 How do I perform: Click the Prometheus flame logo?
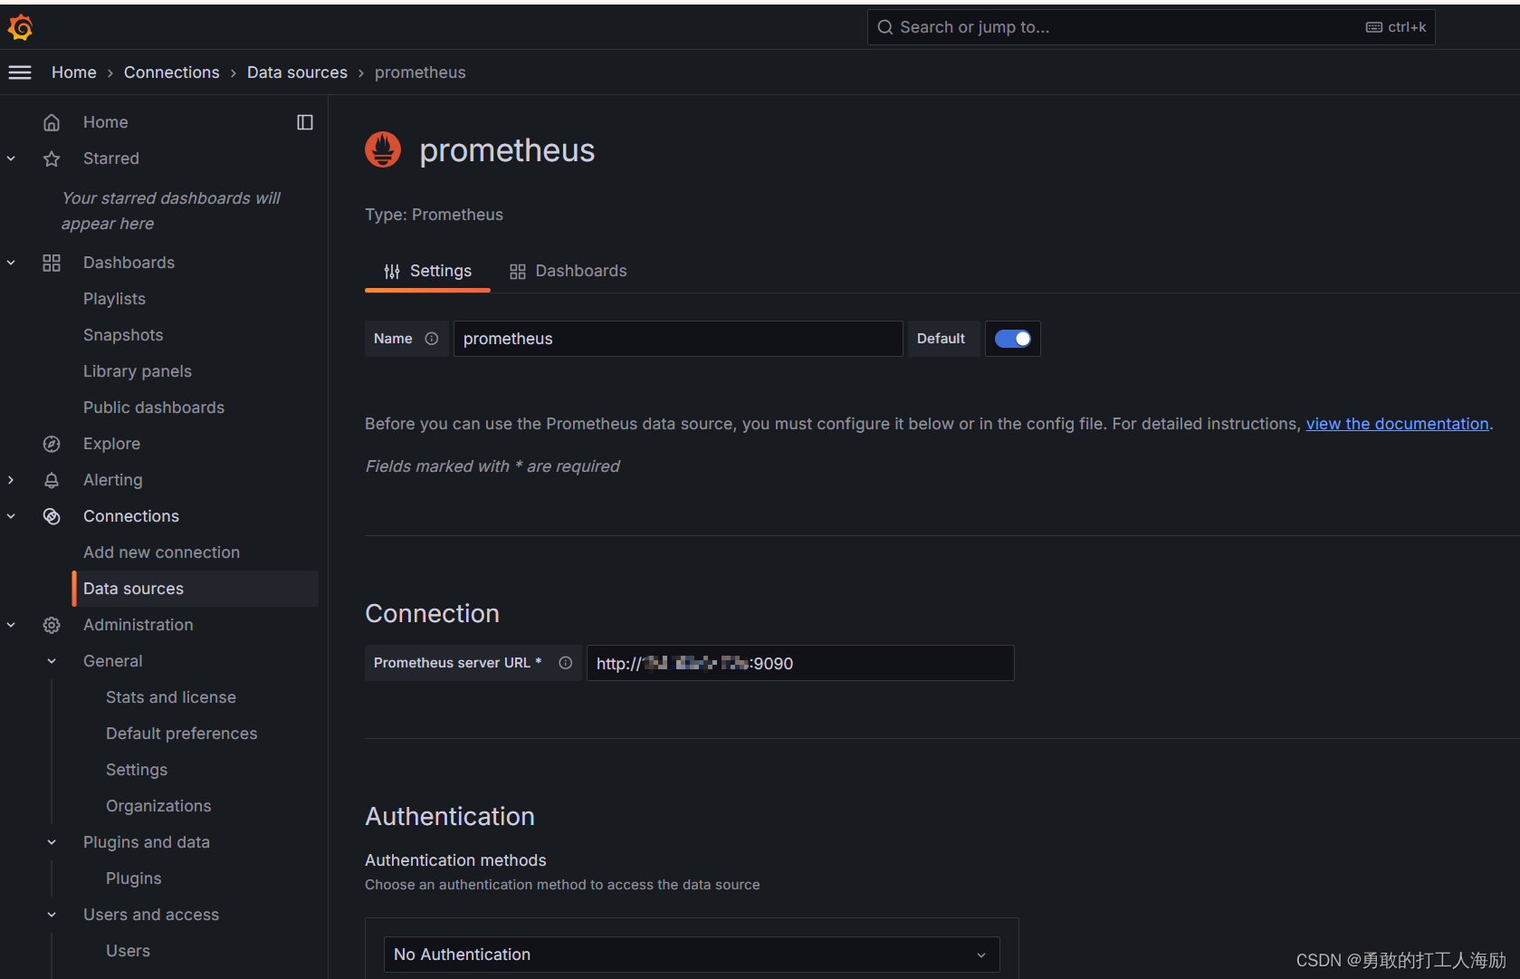click(x=383, y=150)
